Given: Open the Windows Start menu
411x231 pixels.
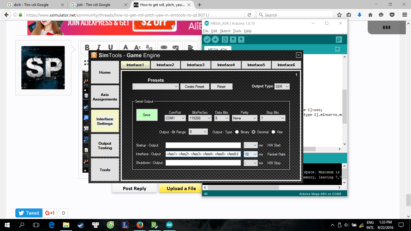Looking at the screenshot, I should click(7, 225).
